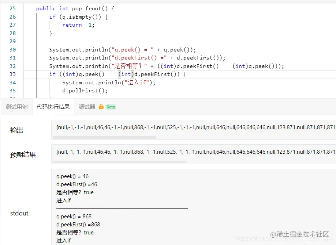Click stdout line 'd.peekFirst() =46'
The height and width of the screenshot is (245, 336).
click(77, 184)
